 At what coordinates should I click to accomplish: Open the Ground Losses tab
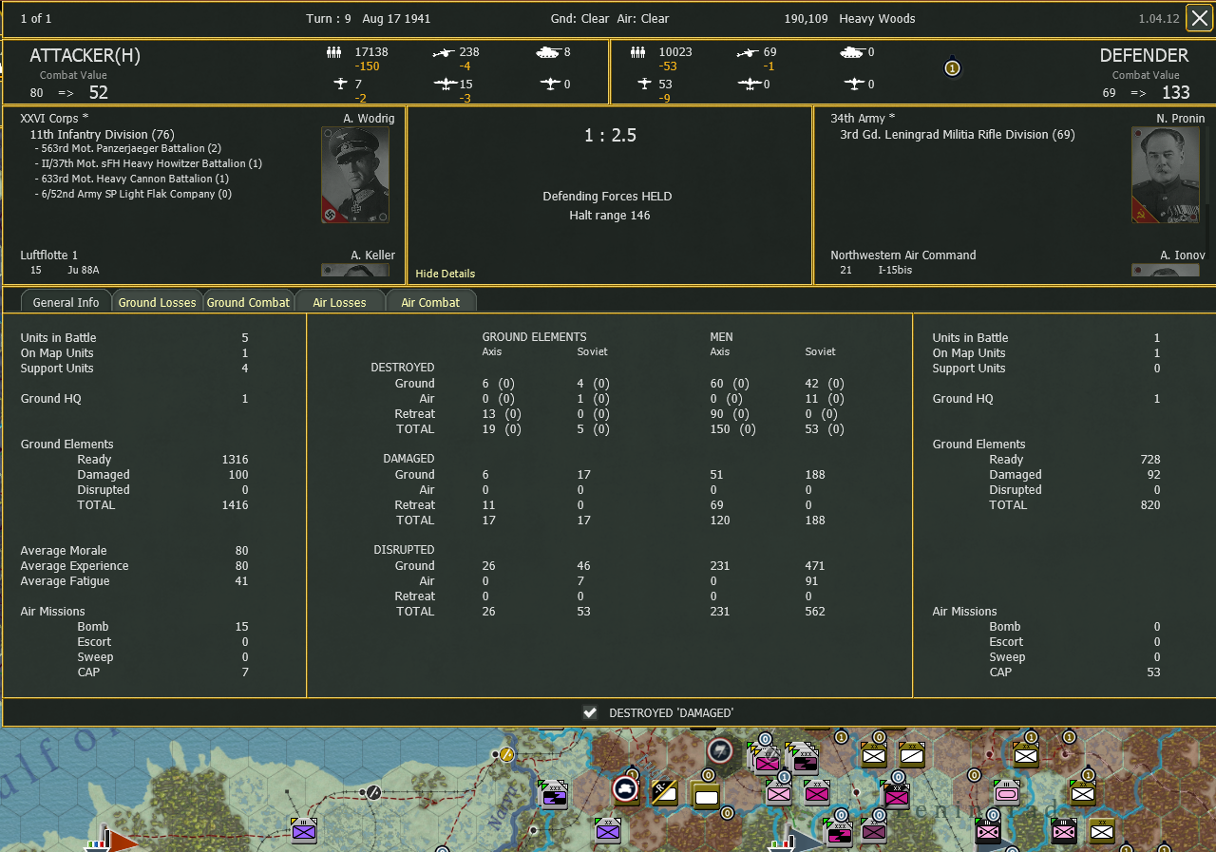[157, 302]
